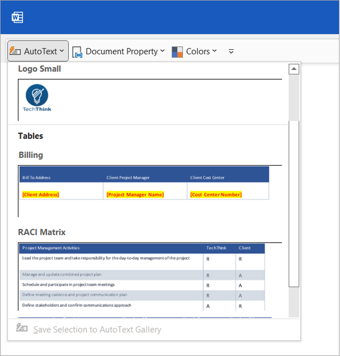
Task: Open the Customize Quick Access Toolbar arrow
Action: 231,51
